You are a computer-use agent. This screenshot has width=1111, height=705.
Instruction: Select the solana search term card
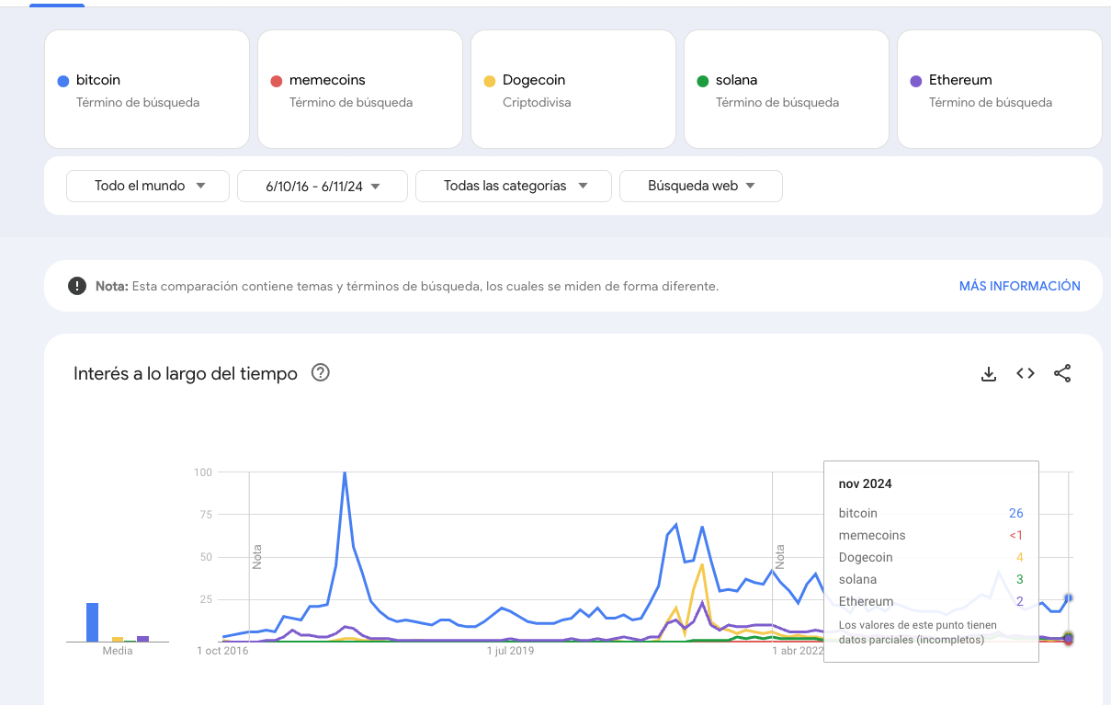pyautogui.click(x=787, y=89)
